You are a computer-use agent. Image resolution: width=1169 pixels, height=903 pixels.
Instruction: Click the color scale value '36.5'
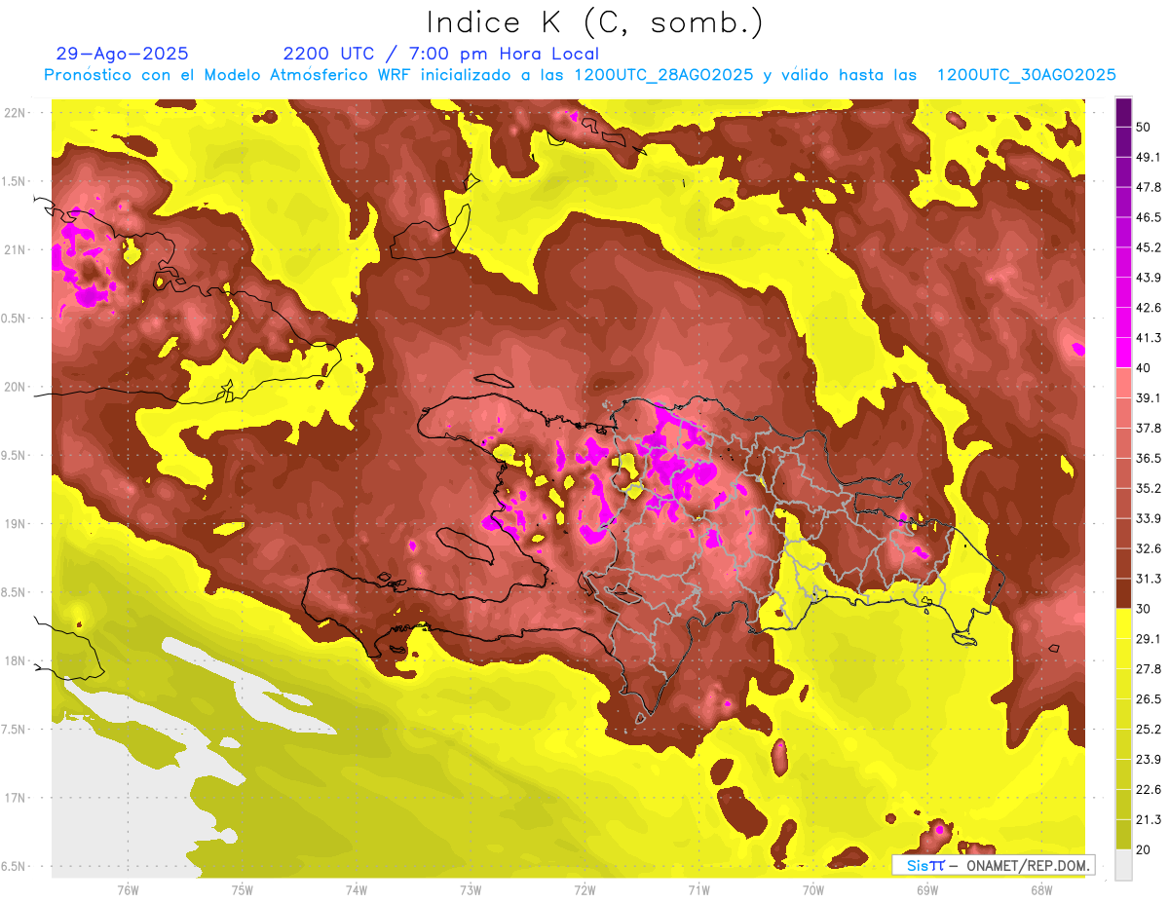tap(1149, 458)
